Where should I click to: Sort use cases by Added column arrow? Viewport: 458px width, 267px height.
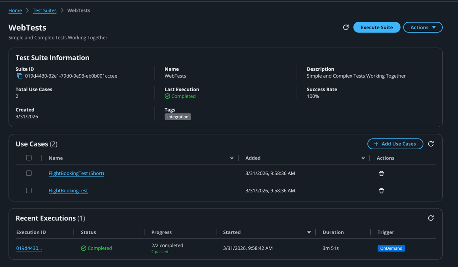[363, 158]
